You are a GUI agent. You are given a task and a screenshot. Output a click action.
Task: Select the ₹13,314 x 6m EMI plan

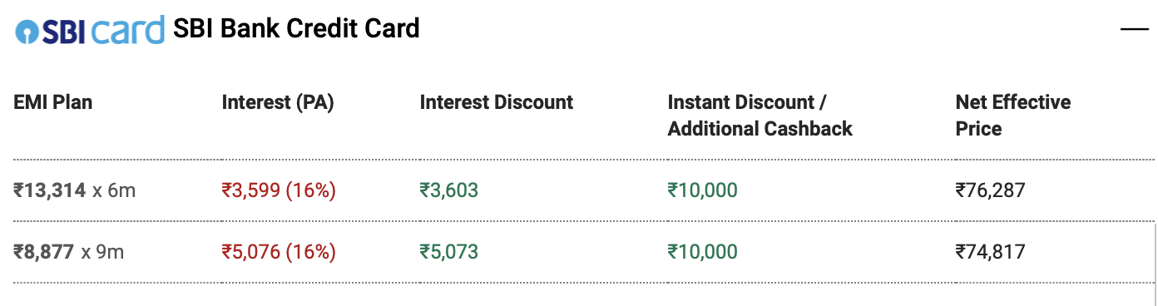click(74, 190)
